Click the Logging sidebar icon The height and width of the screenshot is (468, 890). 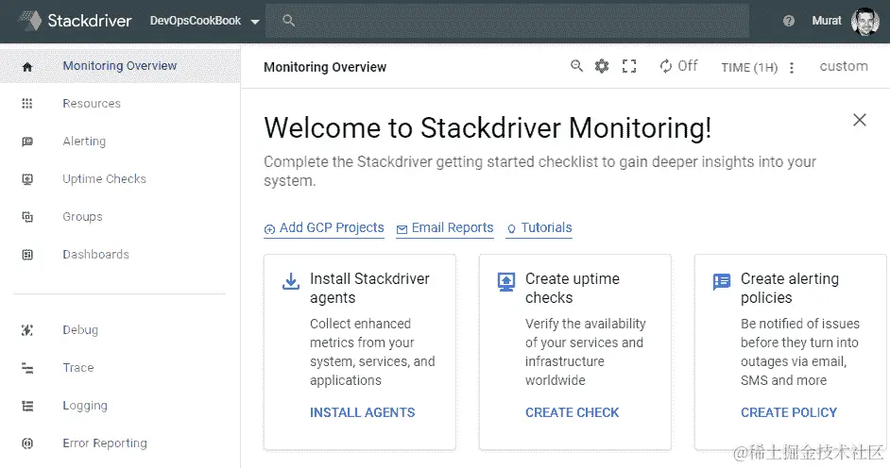coord(27,406)
